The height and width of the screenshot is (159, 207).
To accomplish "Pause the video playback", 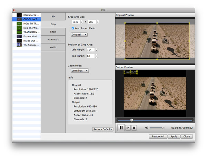I will pyautogui.click(x=121, y=128).
